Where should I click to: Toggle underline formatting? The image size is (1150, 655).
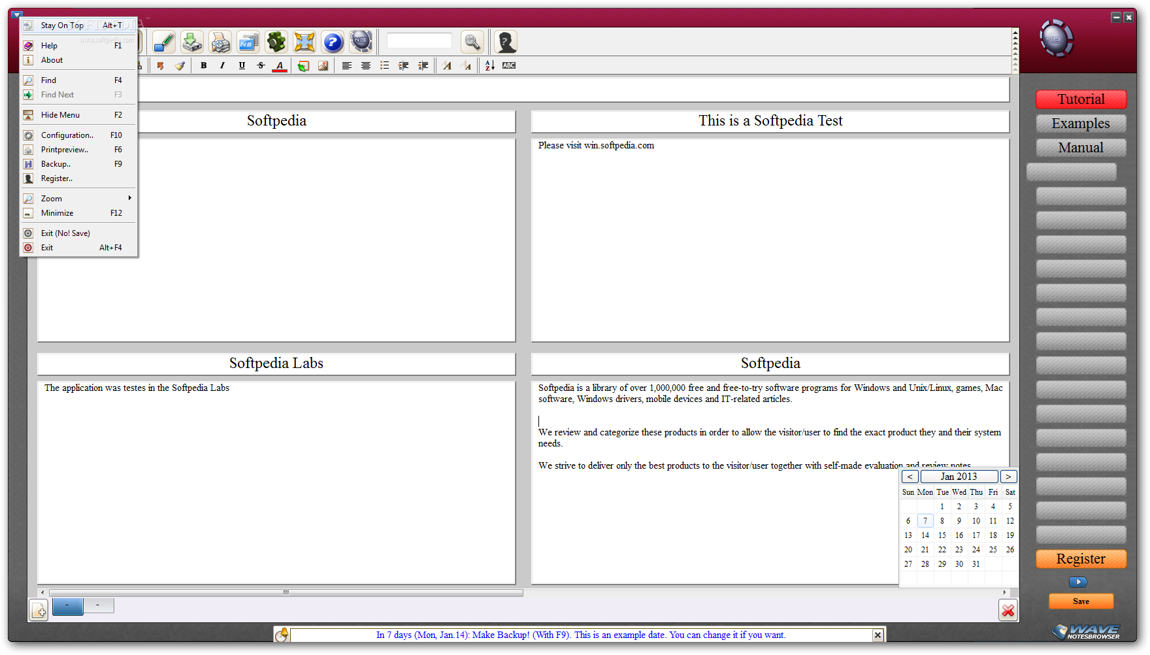point(242,65)
